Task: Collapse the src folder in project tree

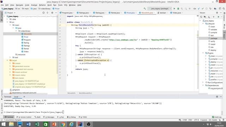Action: click(x=7, y=22)
